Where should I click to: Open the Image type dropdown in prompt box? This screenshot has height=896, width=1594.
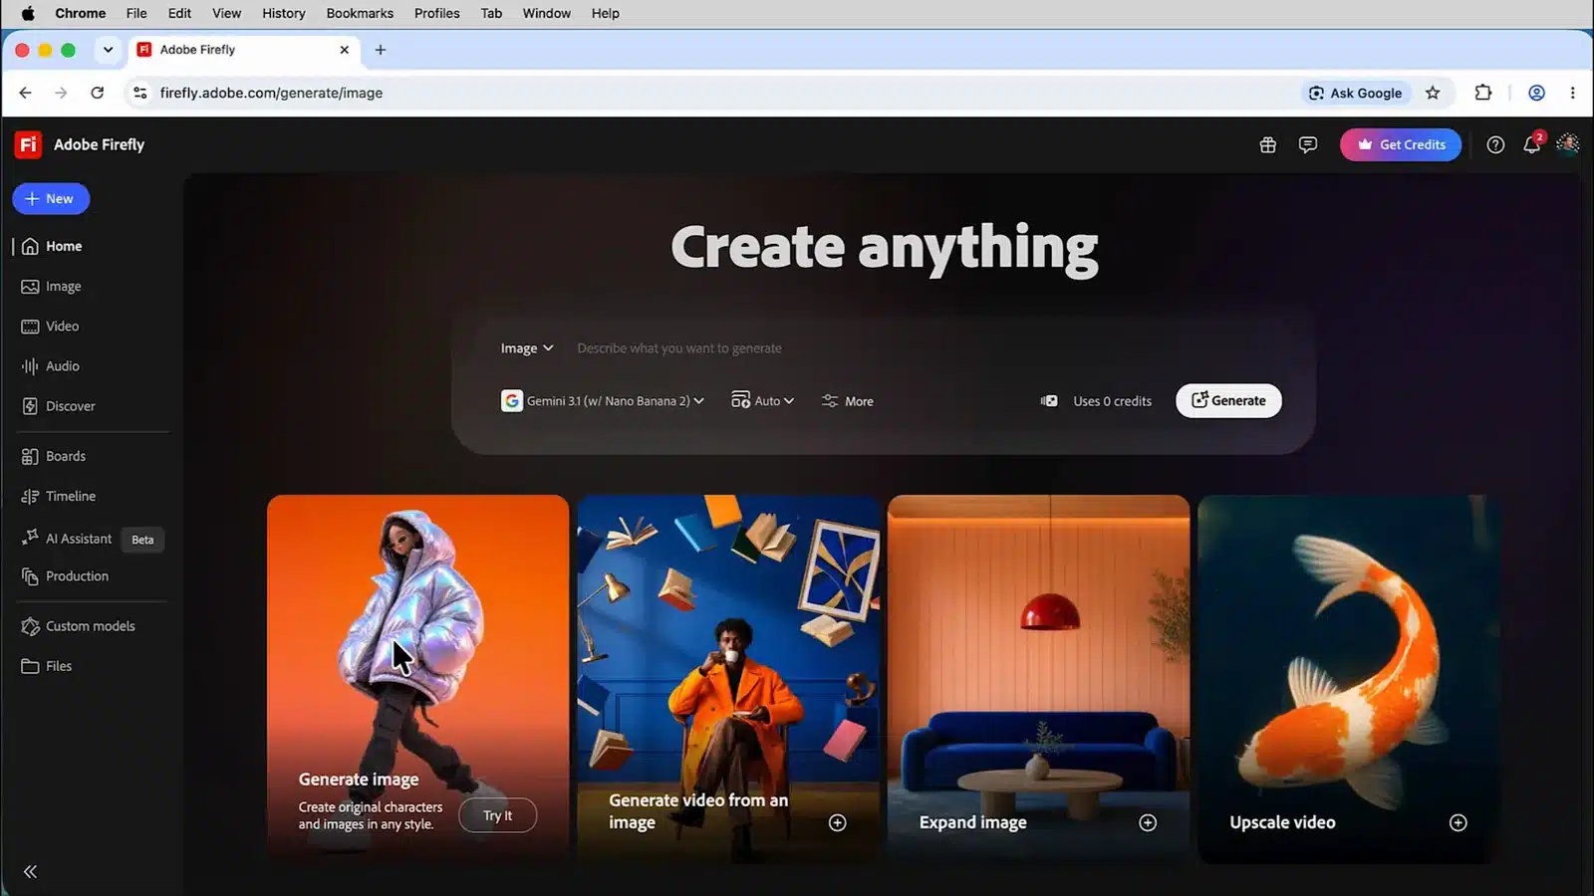coord(527,348)
